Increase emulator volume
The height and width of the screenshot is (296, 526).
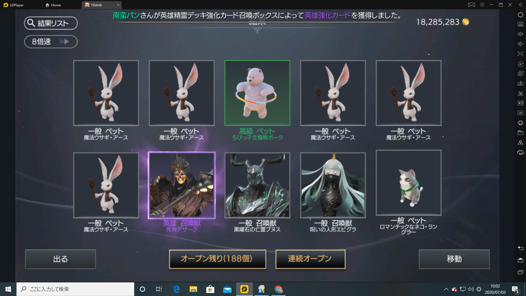521,34
